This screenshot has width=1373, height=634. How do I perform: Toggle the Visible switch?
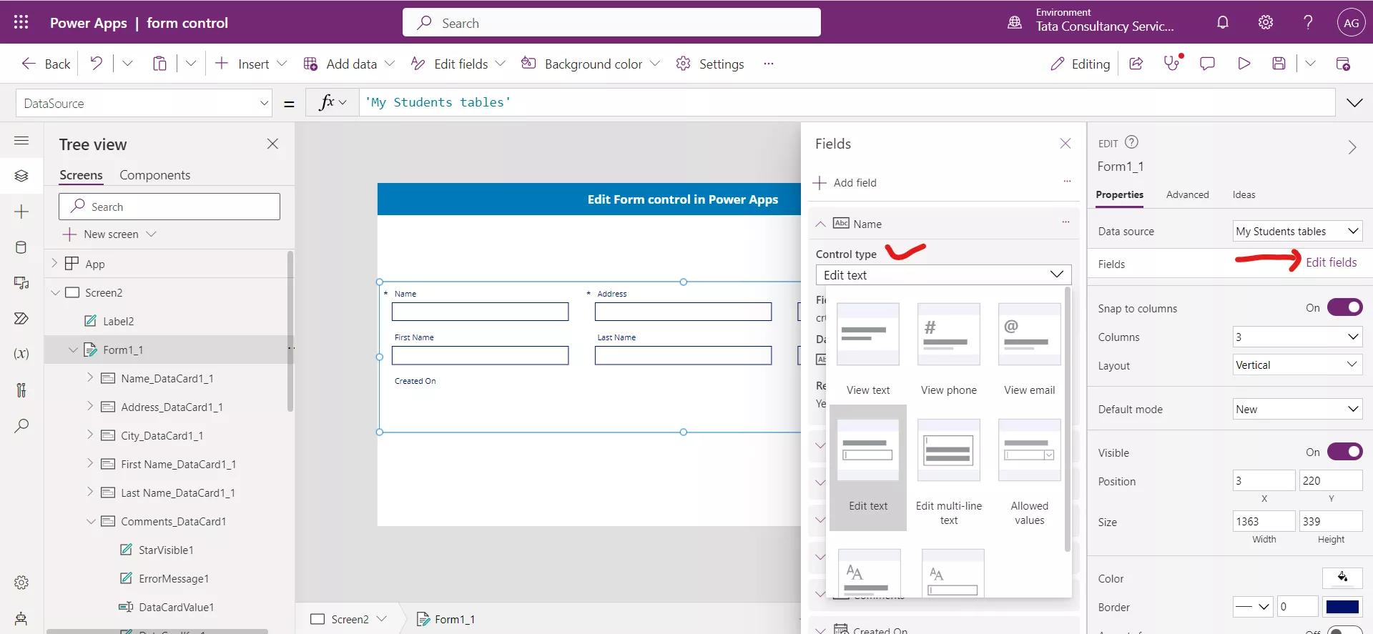[1344, 452]
